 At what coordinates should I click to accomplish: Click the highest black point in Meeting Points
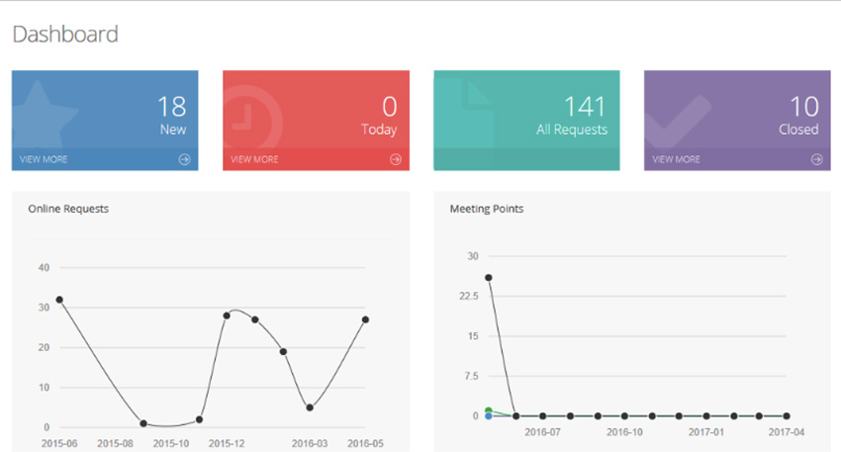489,278
